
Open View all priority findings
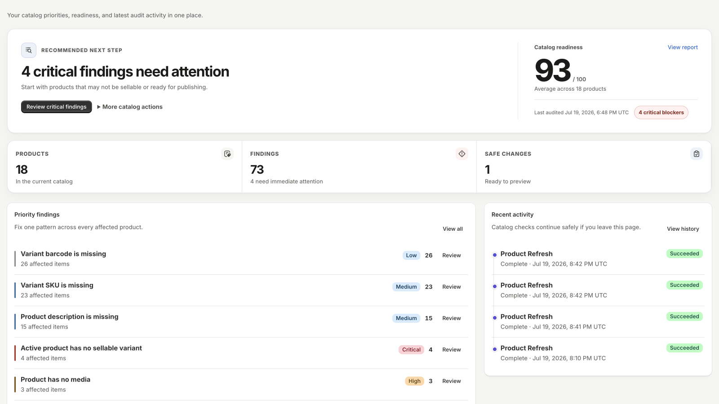pyautogui.click(x=453, y=229)
